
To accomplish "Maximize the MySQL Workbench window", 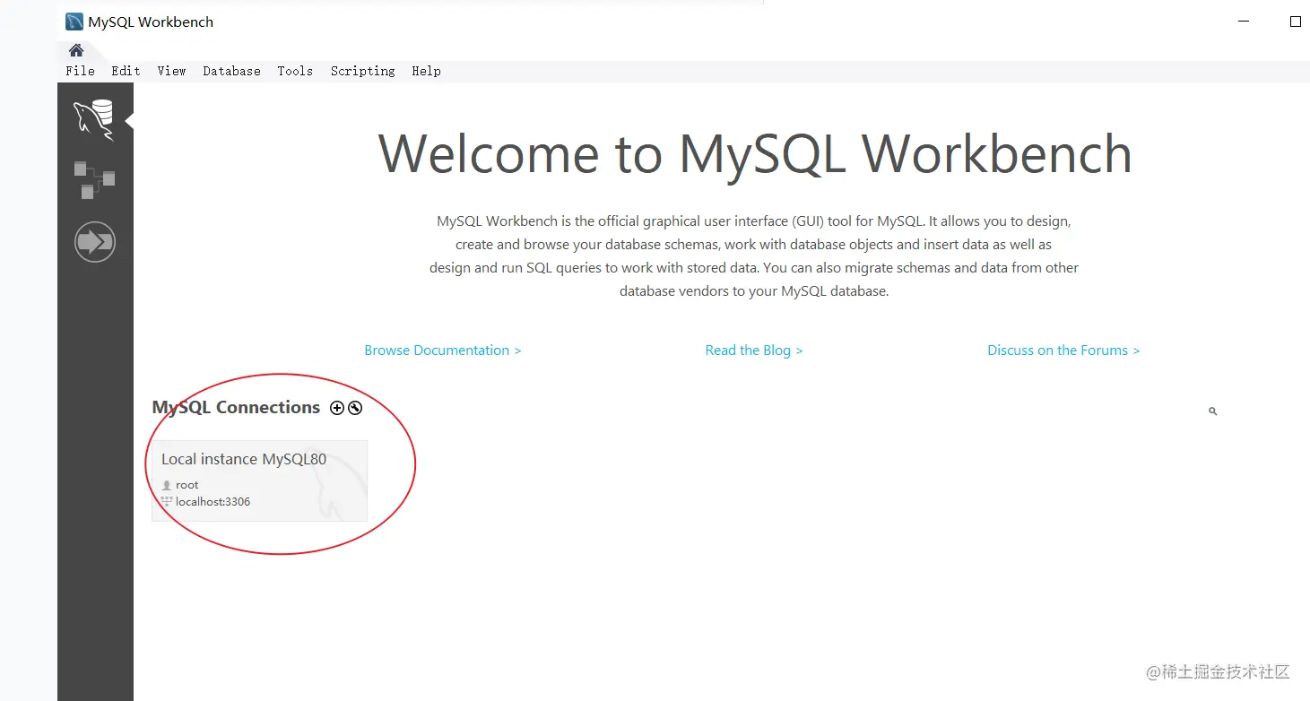I will (x=1296, y=22).
